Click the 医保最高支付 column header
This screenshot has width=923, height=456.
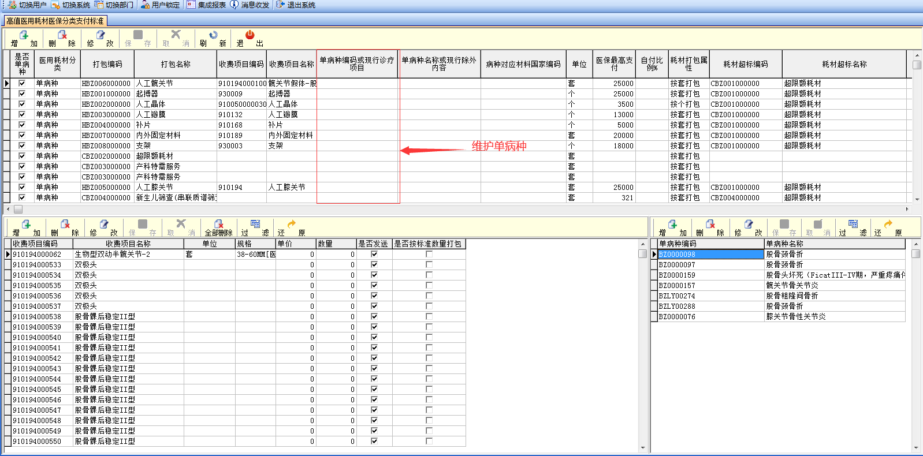click(x=615, y=64)
